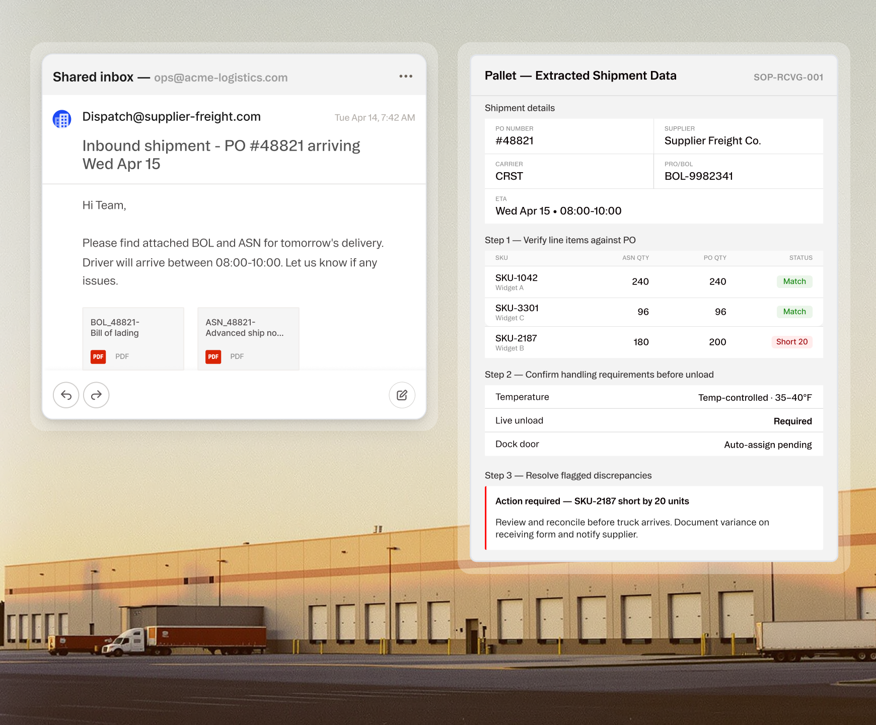Screen dimensions: 876x725
Task: Open the BOL_48821 Bill of lading attachment
Action: click(x=133, y=339)
